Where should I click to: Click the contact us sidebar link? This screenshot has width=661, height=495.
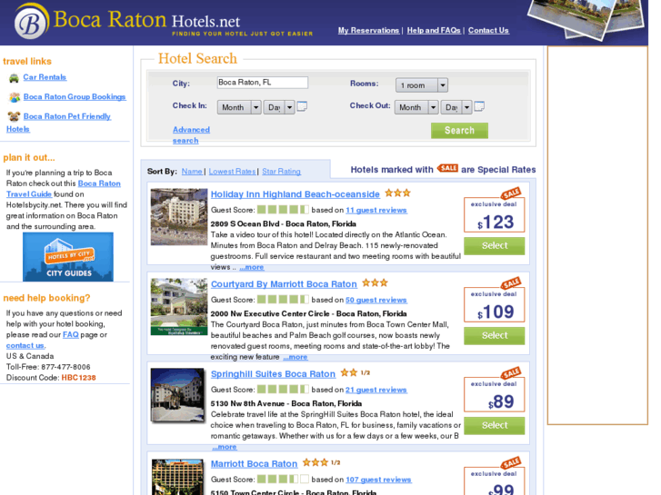(25, 345)
